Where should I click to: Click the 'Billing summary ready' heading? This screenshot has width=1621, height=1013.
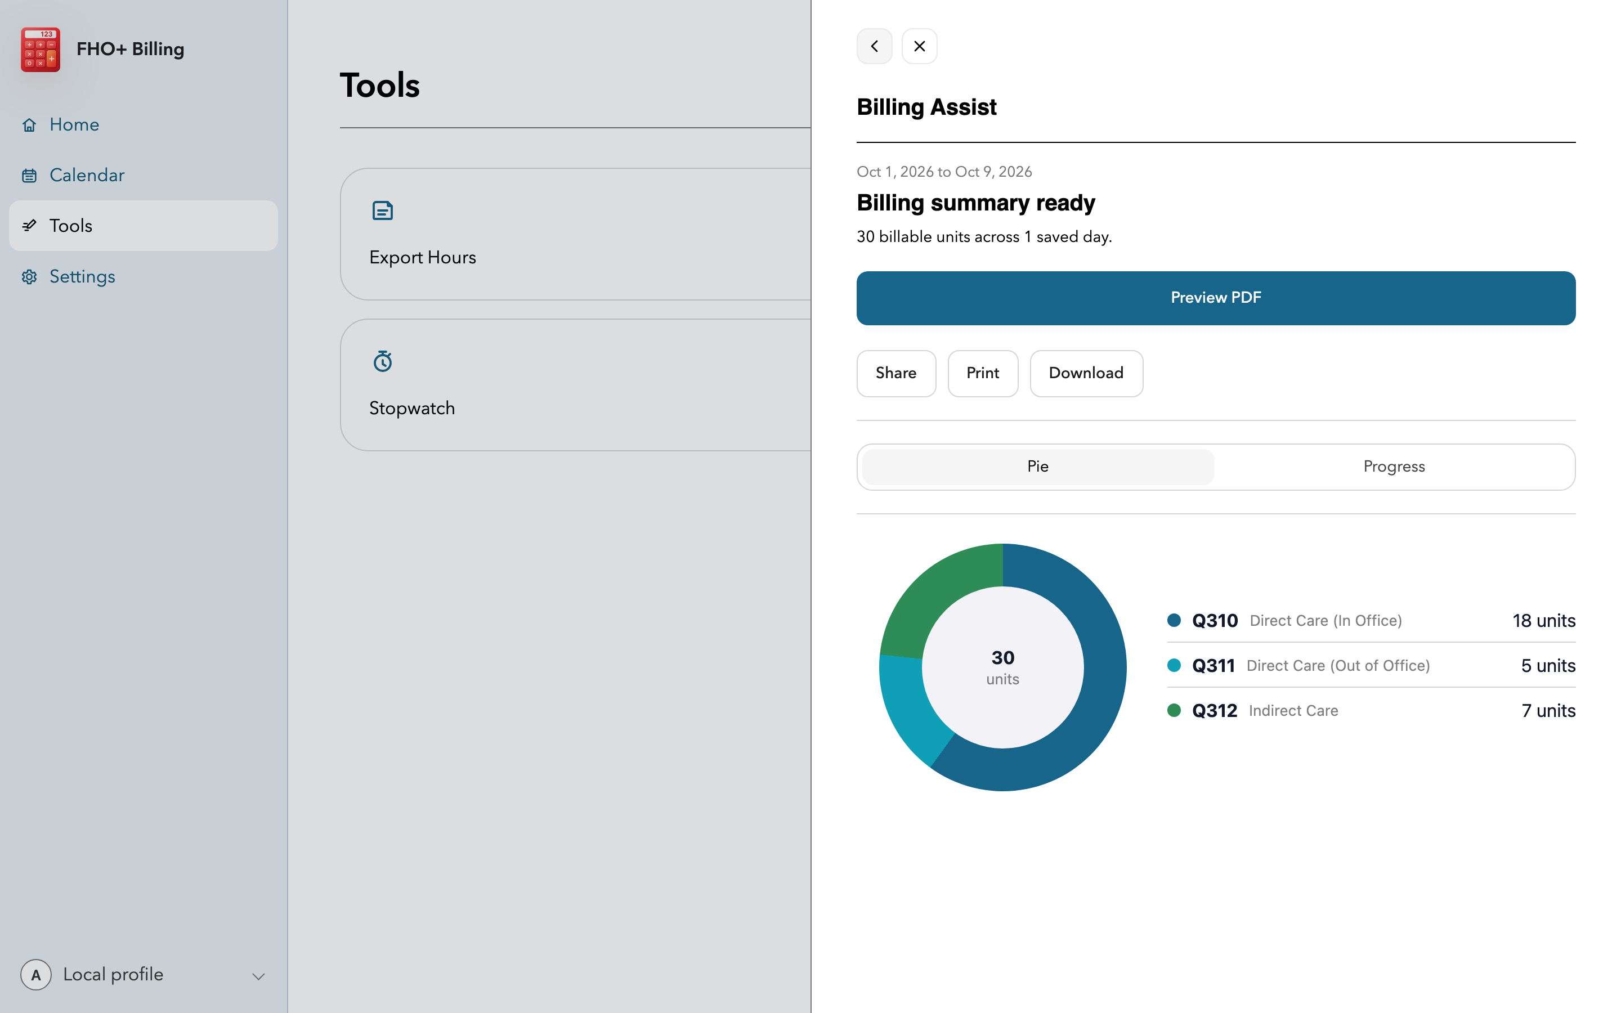pyautogui.click(x=975, y=203)
